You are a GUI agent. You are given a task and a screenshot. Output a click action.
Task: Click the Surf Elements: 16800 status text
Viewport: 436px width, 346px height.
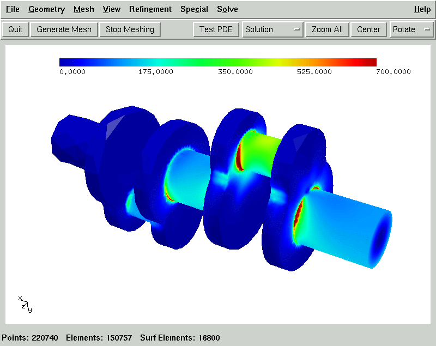coord(180,338)
